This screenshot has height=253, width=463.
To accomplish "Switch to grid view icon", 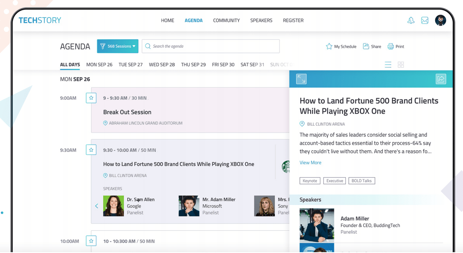I will 401,65.
